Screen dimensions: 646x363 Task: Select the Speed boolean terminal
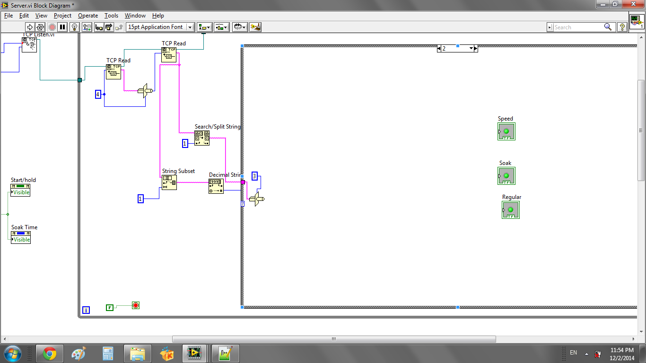[506, 131]
